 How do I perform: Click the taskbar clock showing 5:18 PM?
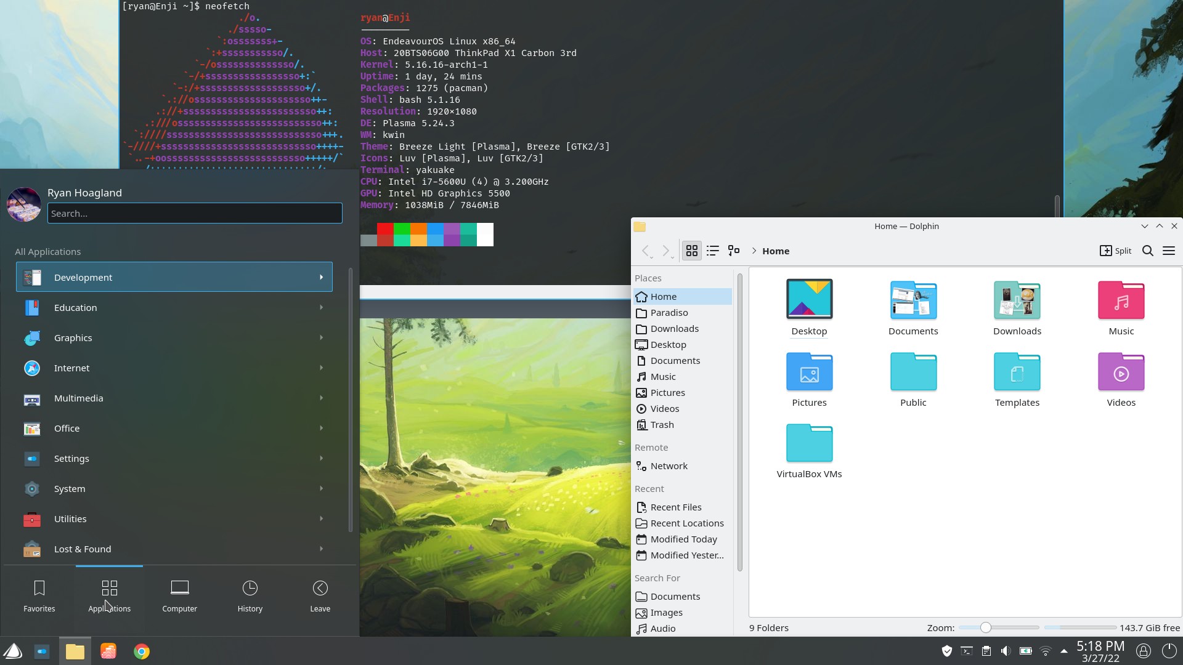coord(1100,651)
